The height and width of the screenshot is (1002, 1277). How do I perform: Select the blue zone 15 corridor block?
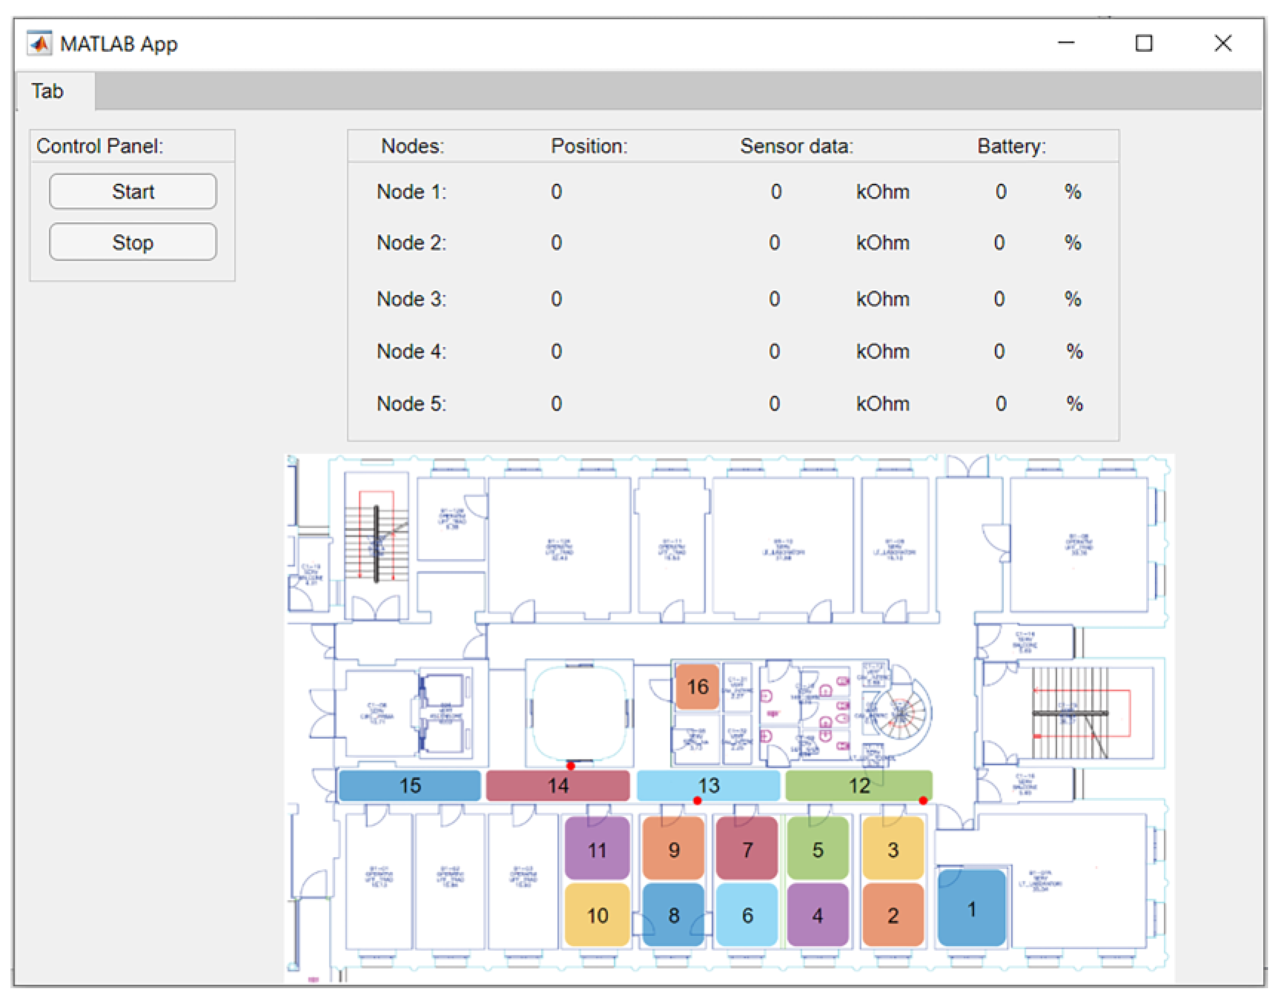coord(410,786)
